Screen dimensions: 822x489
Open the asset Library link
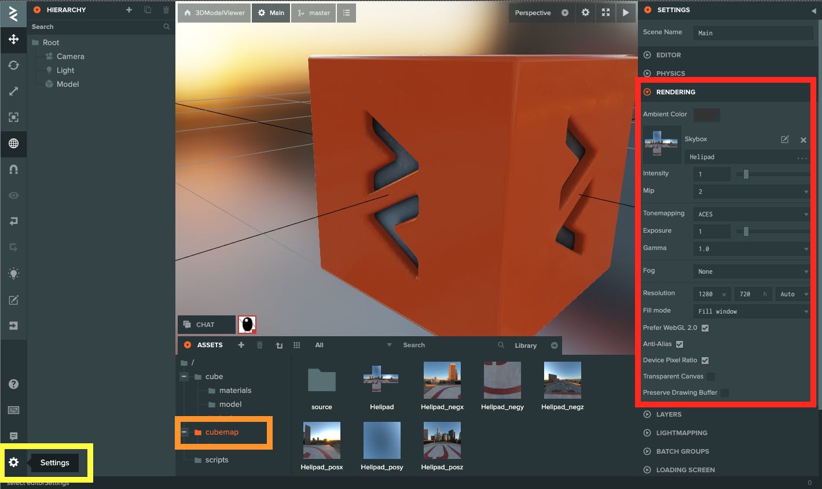click(526, 345)
